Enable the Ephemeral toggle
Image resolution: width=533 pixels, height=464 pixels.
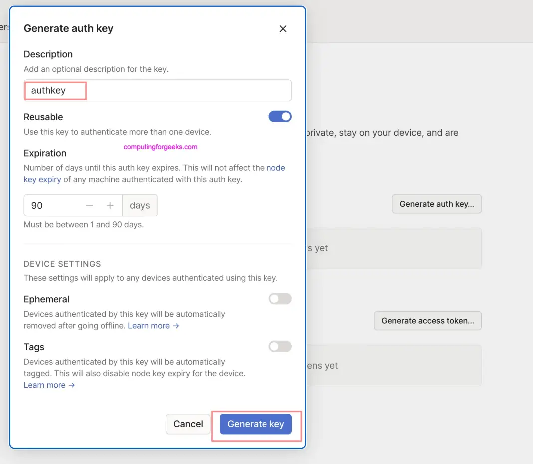click(280, 298)
